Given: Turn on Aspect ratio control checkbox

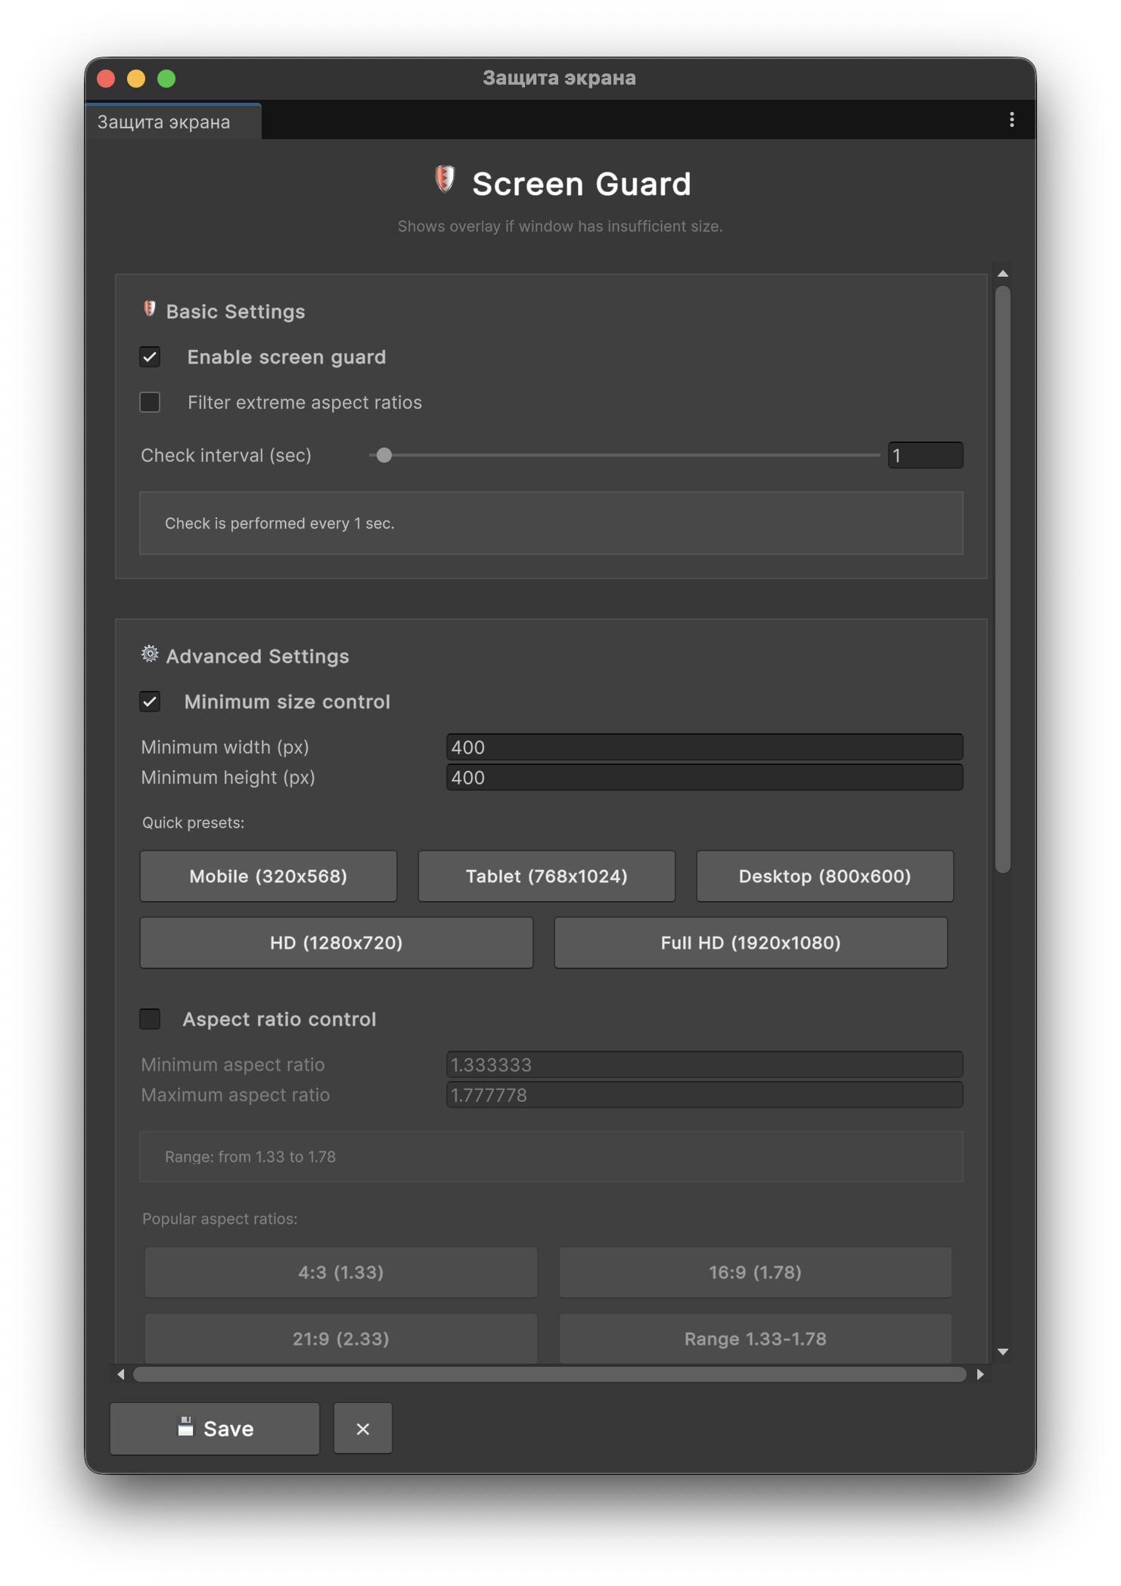Looking at the screenshot, I should 150,1019.
